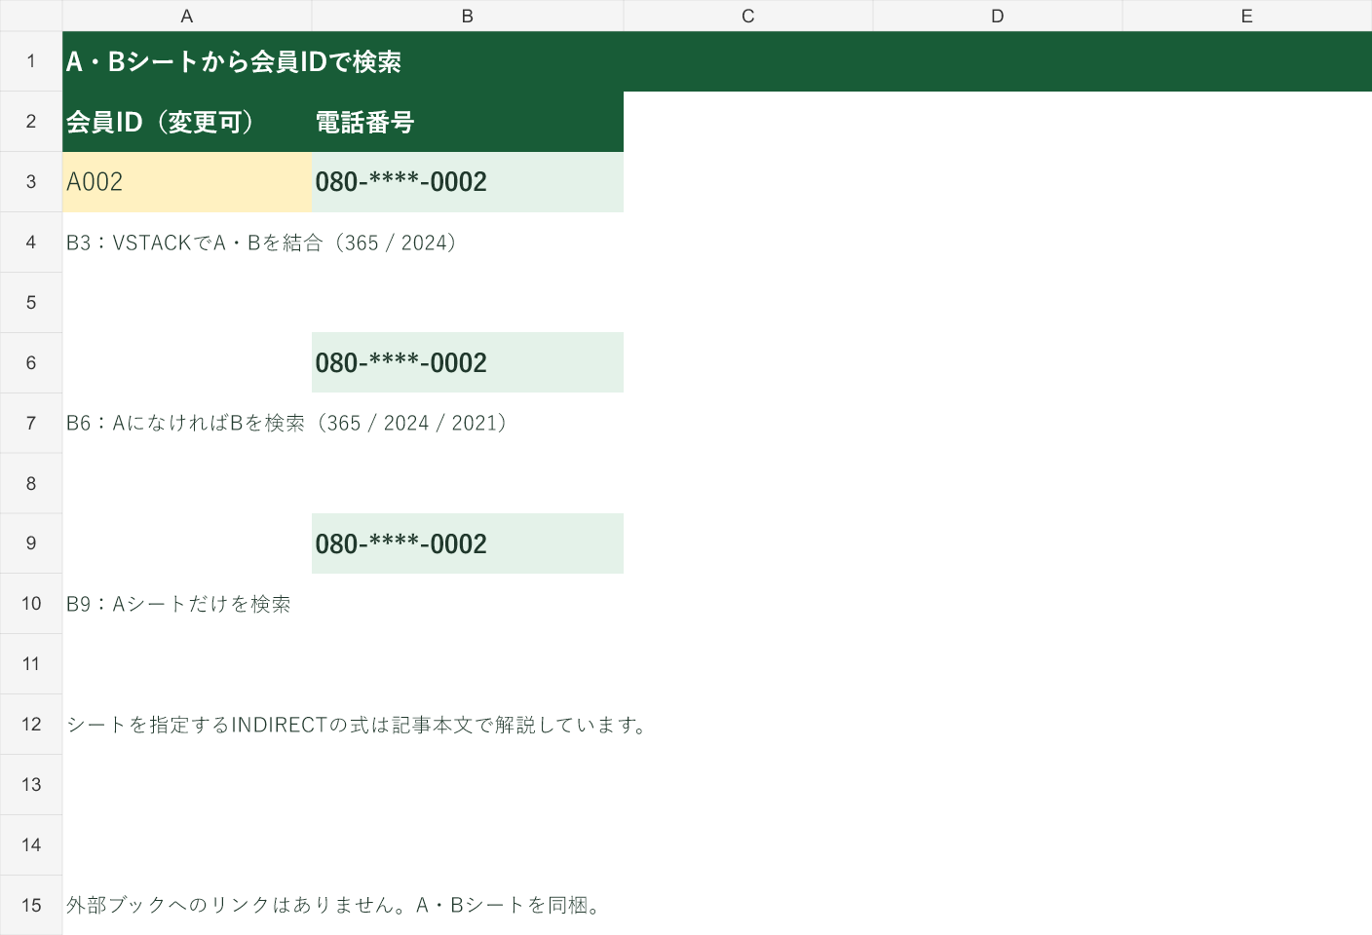Click phone result cell in row 9
This screenshot has width=1372, height=935.
point(468,543)
